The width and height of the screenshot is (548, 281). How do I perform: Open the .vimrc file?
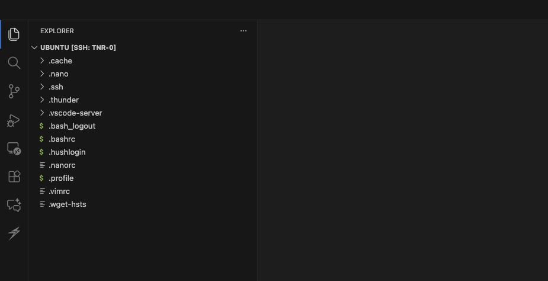[143, 191]
